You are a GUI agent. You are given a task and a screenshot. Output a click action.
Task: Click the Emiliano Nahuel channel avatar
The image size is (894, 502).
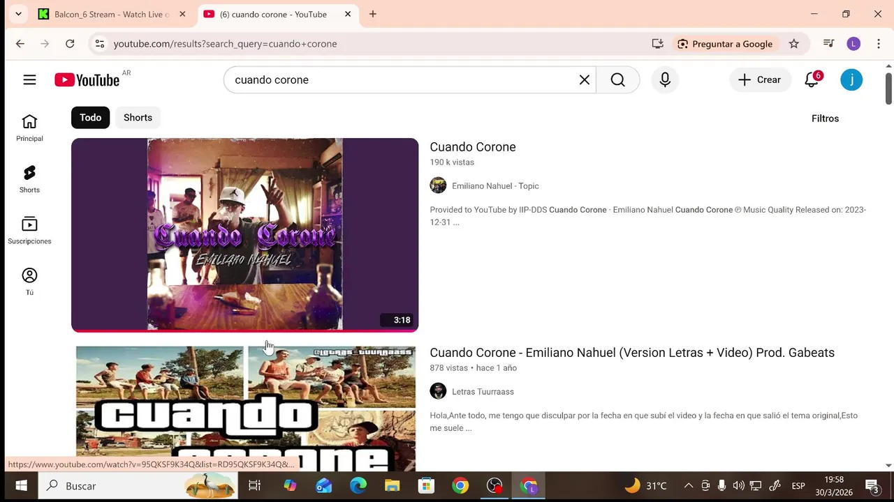[438, 185]
